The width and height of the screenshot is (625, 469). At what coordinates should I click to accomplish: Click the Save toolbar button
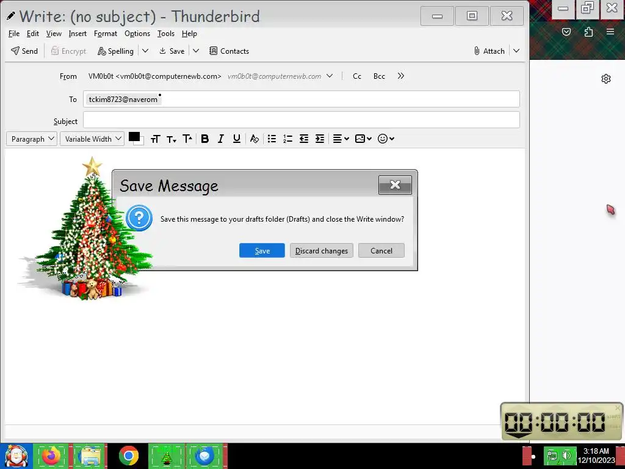(x=172, y=51)
